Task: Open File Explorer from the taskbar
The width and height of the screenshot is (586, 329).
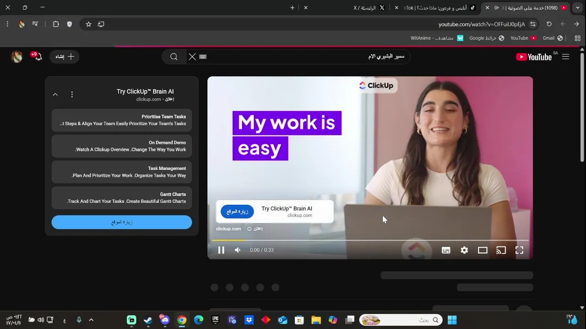Action: 316,320
